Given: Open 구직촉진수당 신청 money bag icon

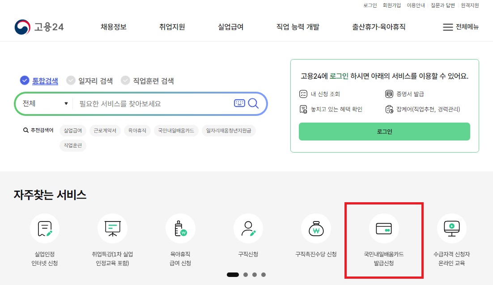Looking at the screenshot, I should (316, 228).
